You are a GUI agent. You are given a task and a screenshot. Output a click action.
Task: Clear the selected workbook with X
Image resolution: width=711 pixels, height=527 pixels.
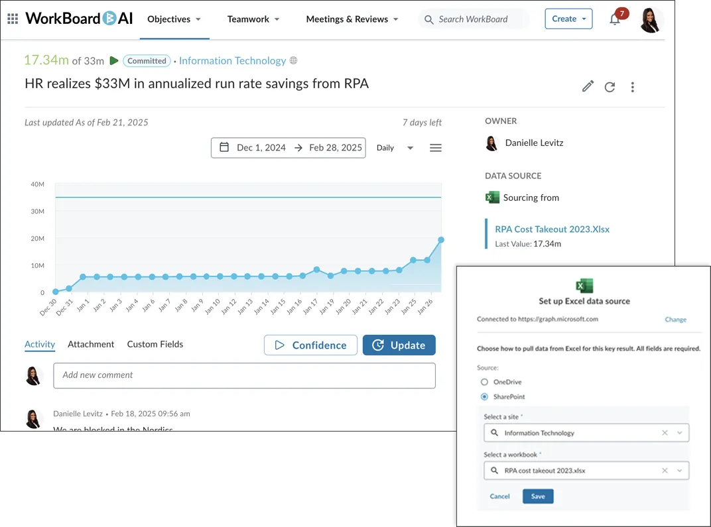(x=665, y=471)
